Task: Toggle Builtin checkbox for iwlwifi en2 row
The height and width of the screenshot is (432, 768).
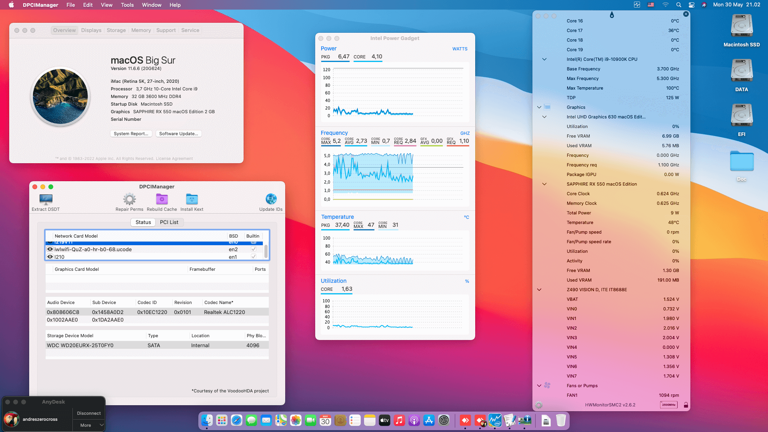Action: coord(253,249)
